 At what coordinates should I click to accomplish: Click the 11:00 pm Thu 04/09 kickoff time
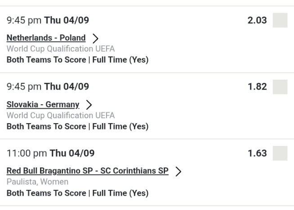(x=50, y=154)
